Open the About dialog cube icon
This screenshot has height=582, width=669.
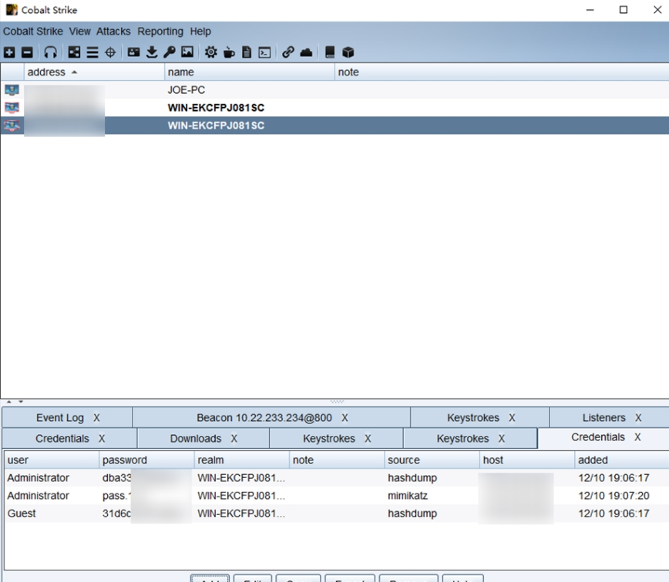tap(348, 52)
